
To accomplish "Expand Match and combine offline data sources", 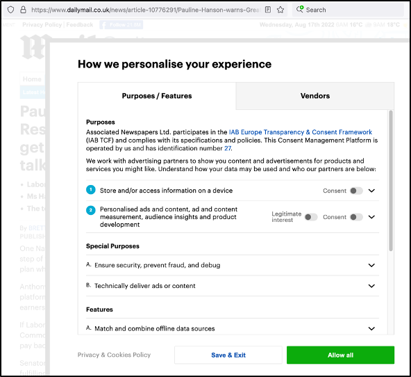I will click(371, 329).
